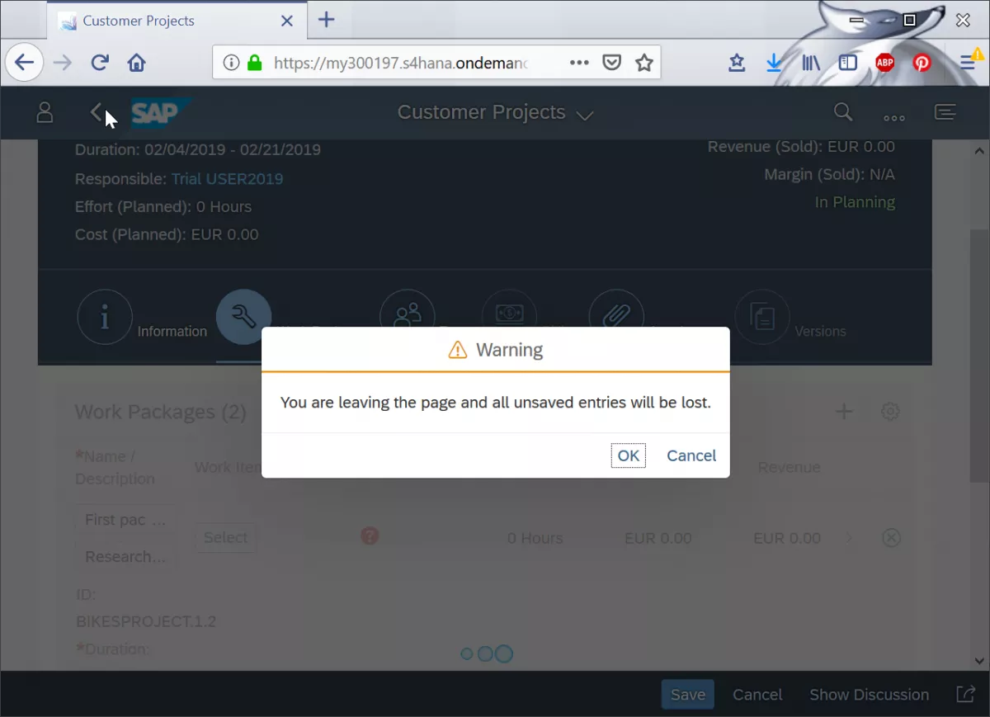This screenshot has width=990, height=717.
Task: Click the green padlock security icon
Action: point(254,63)
